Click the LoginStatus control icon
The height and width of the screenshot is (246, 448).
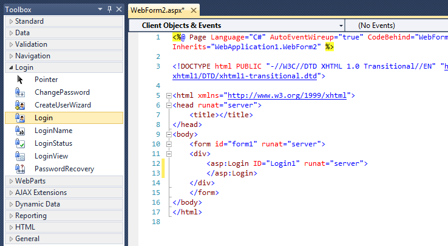pos(19,143)
